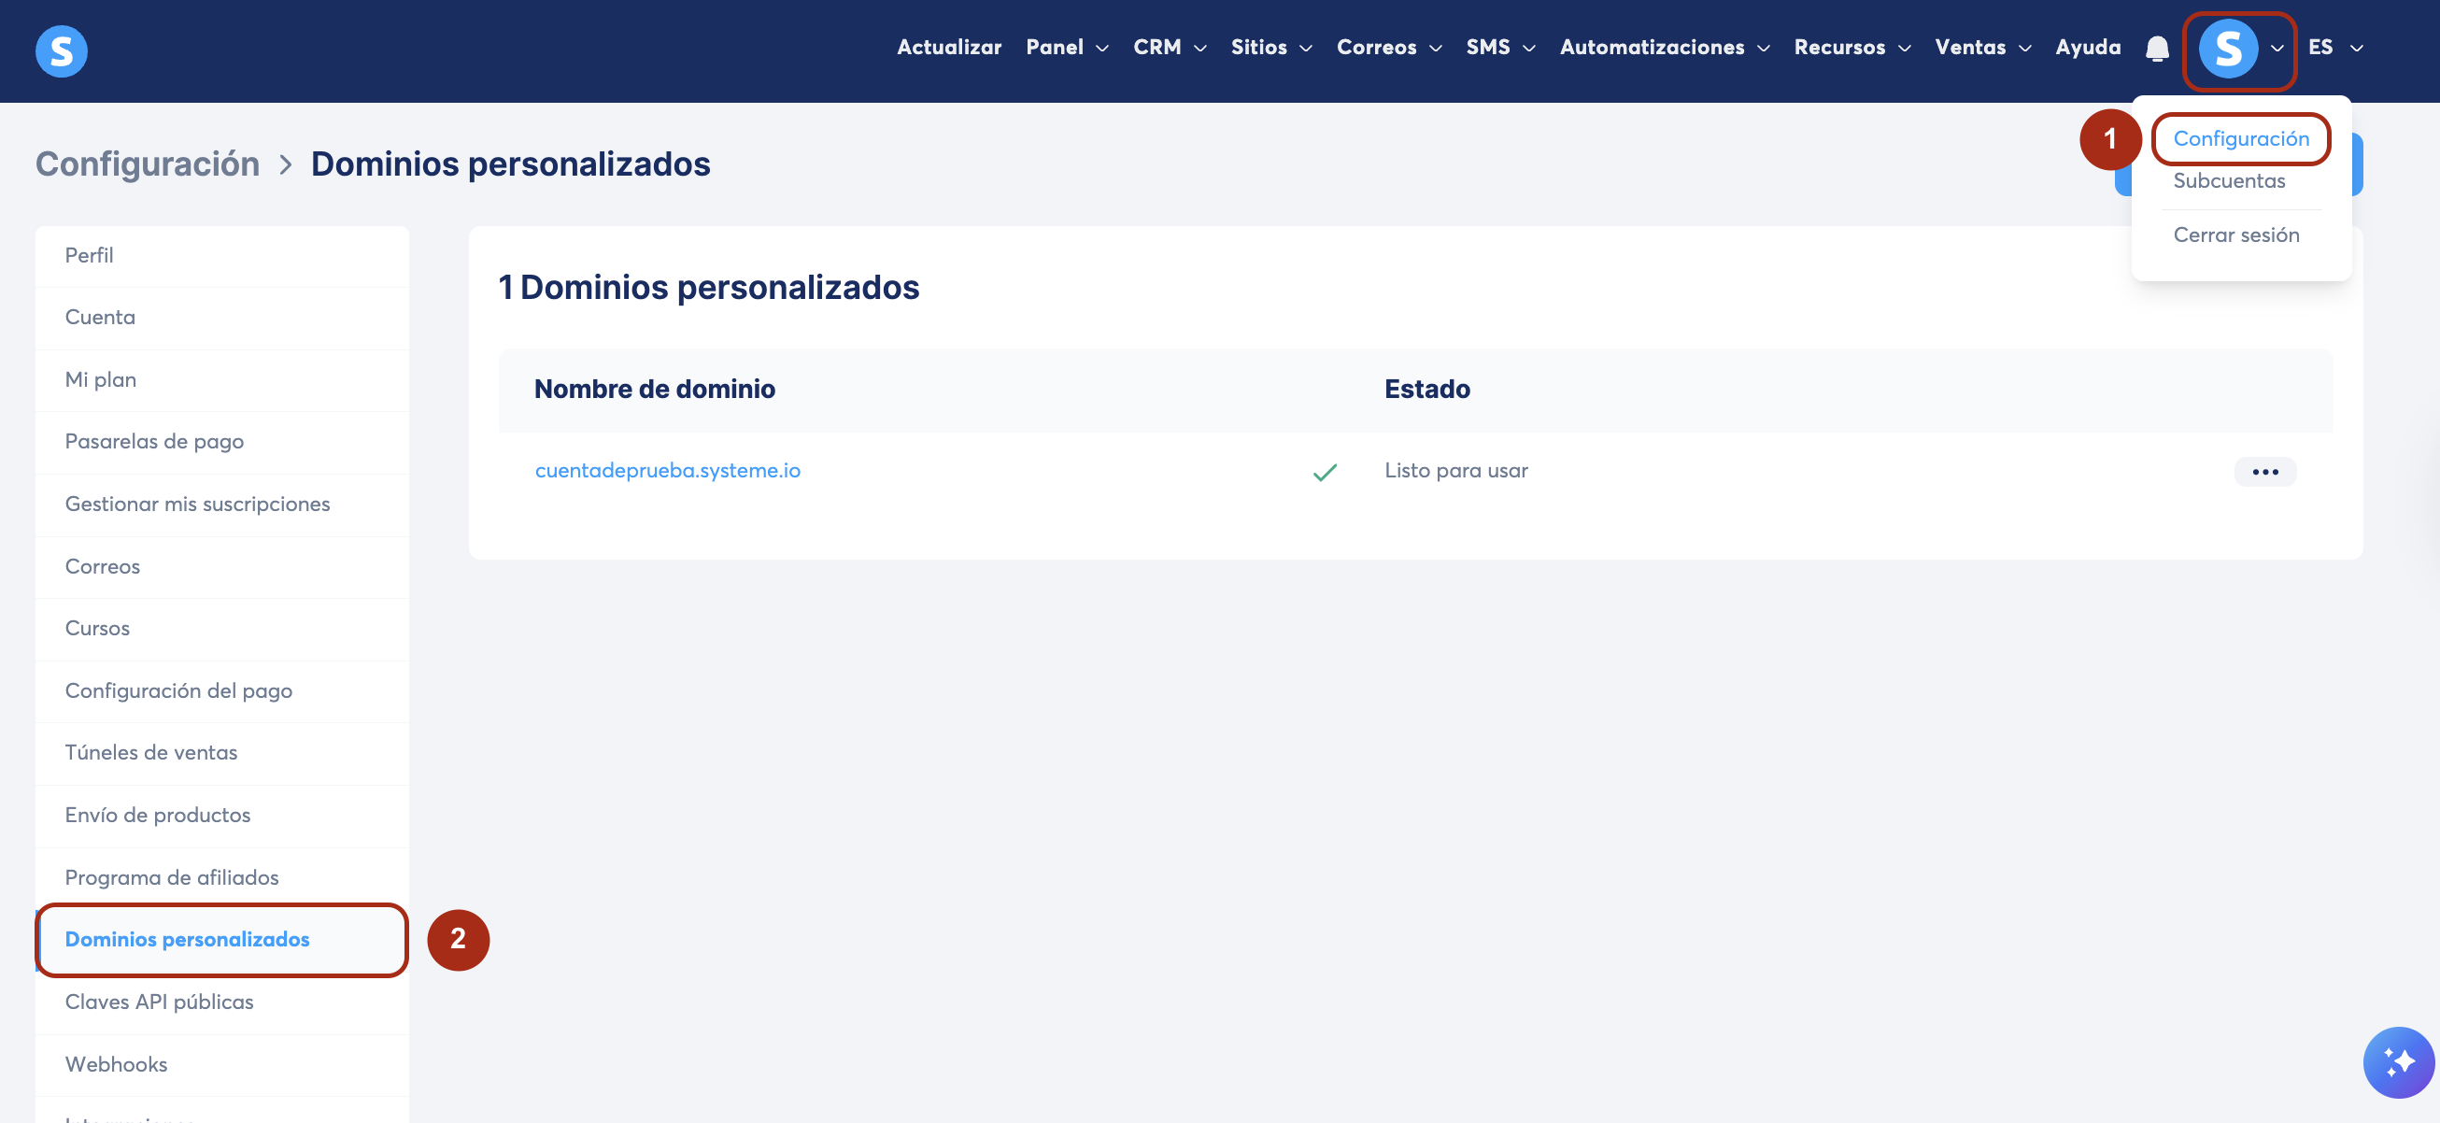Click the Systeme.io logo icon
Viewport: 2440px width, 1123px height.
(62, 50)
